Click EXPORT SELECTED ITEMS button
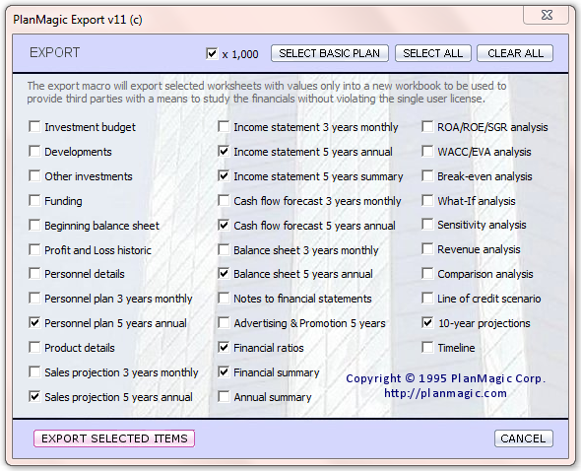The image size is (581, 471). [114, 438]
